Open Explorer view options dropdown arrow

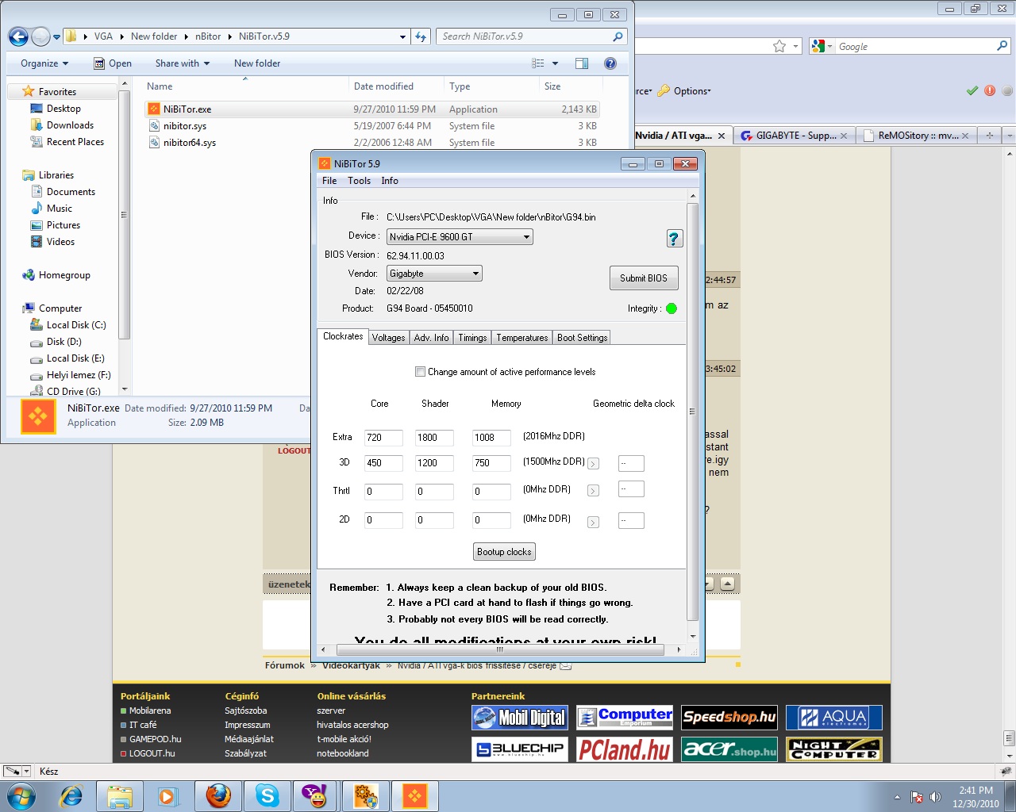point(555,63)
